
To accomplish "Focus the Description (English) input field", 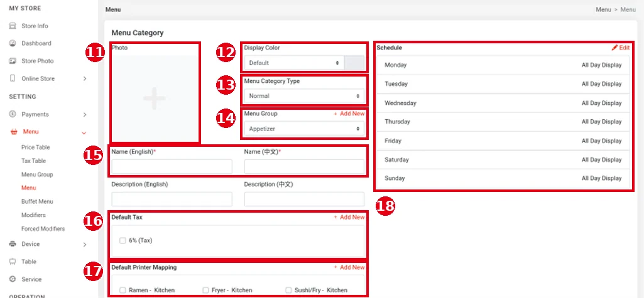I will point(172,200).
